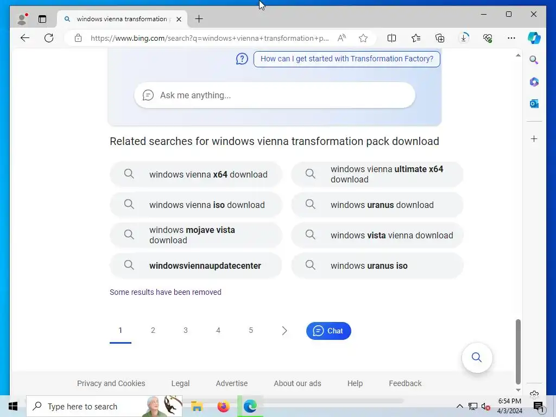
Task: Add this page to favorites star
Action: [363, 38]
